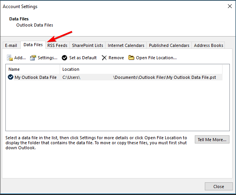Click the Add data file icon
Viewport: 236px width, 195px height.
click(10, 58)
